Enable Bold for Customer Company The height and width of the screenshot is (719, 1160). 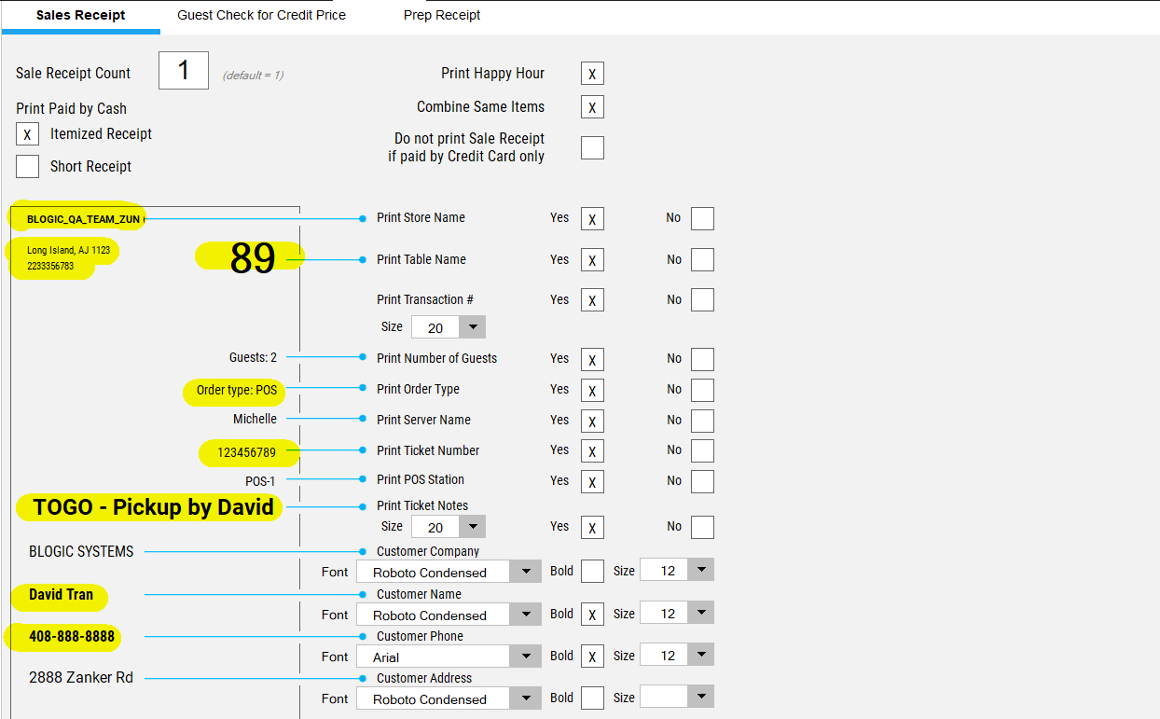coord(592,572)
